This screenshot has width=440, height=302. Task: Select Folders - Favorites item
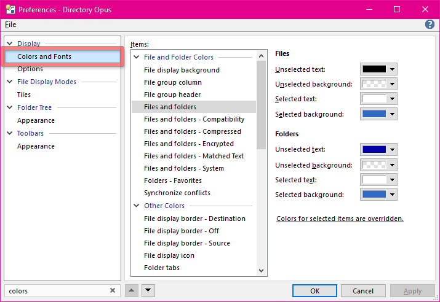(x=194, y=181)
